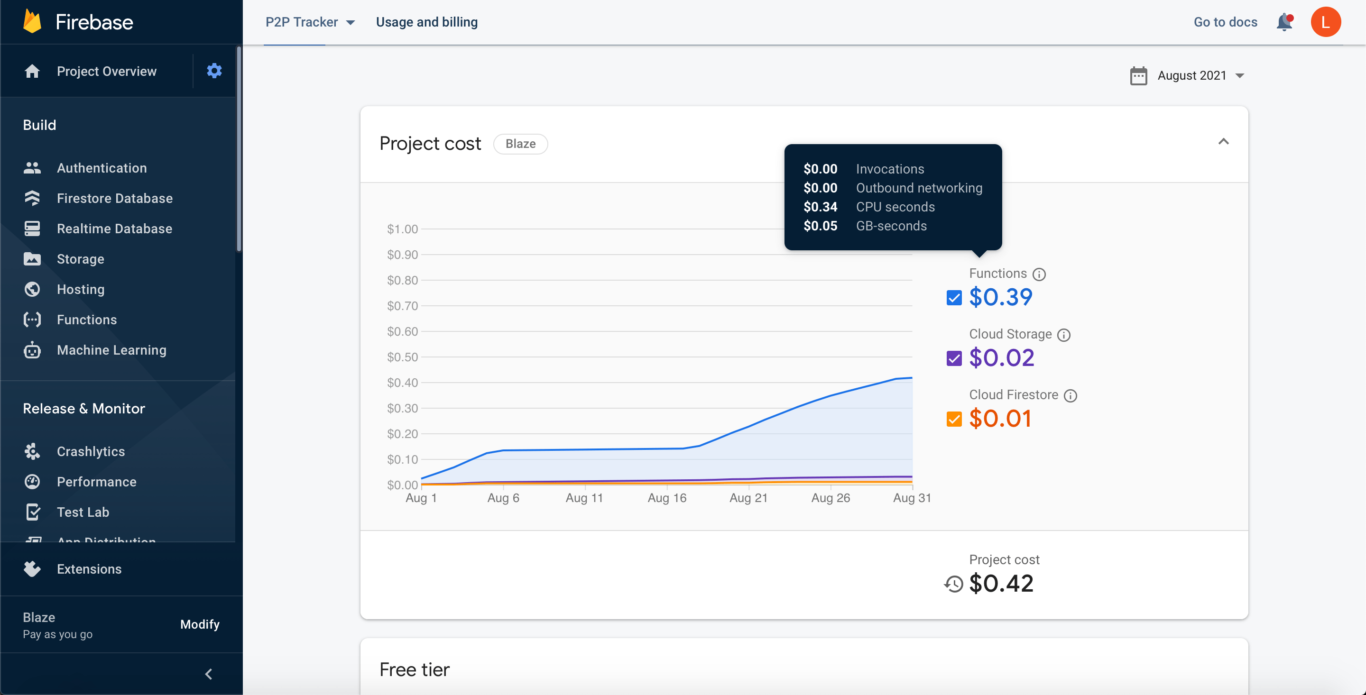
Task: Disable the Cloud Firestore cost checkbox
Action: (x=953, y=420)
